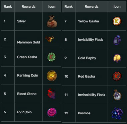Select the Ranking Coin crown icon
The height and width of the screenshot is (124, 127).
click(52, 76)
